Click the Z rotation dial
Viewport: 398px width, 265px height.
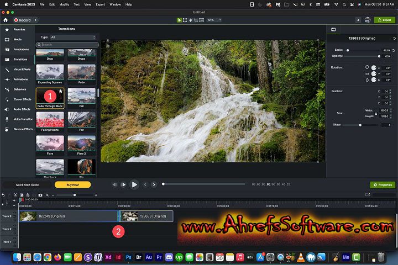point(374,68)
